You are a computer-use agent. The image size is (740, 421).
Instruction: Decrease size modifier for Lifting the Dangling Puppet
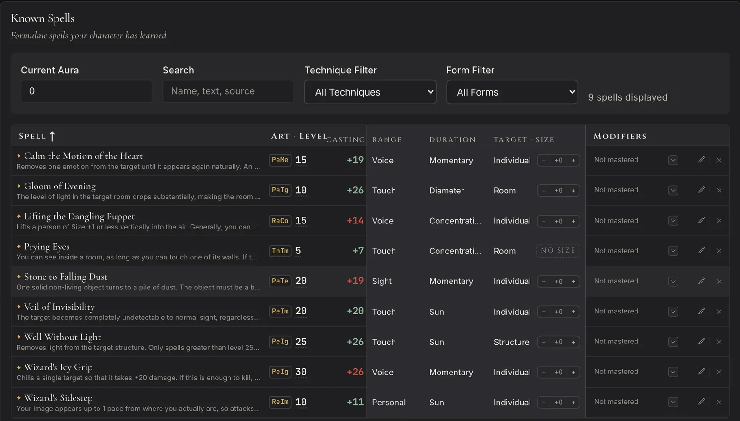544,221
